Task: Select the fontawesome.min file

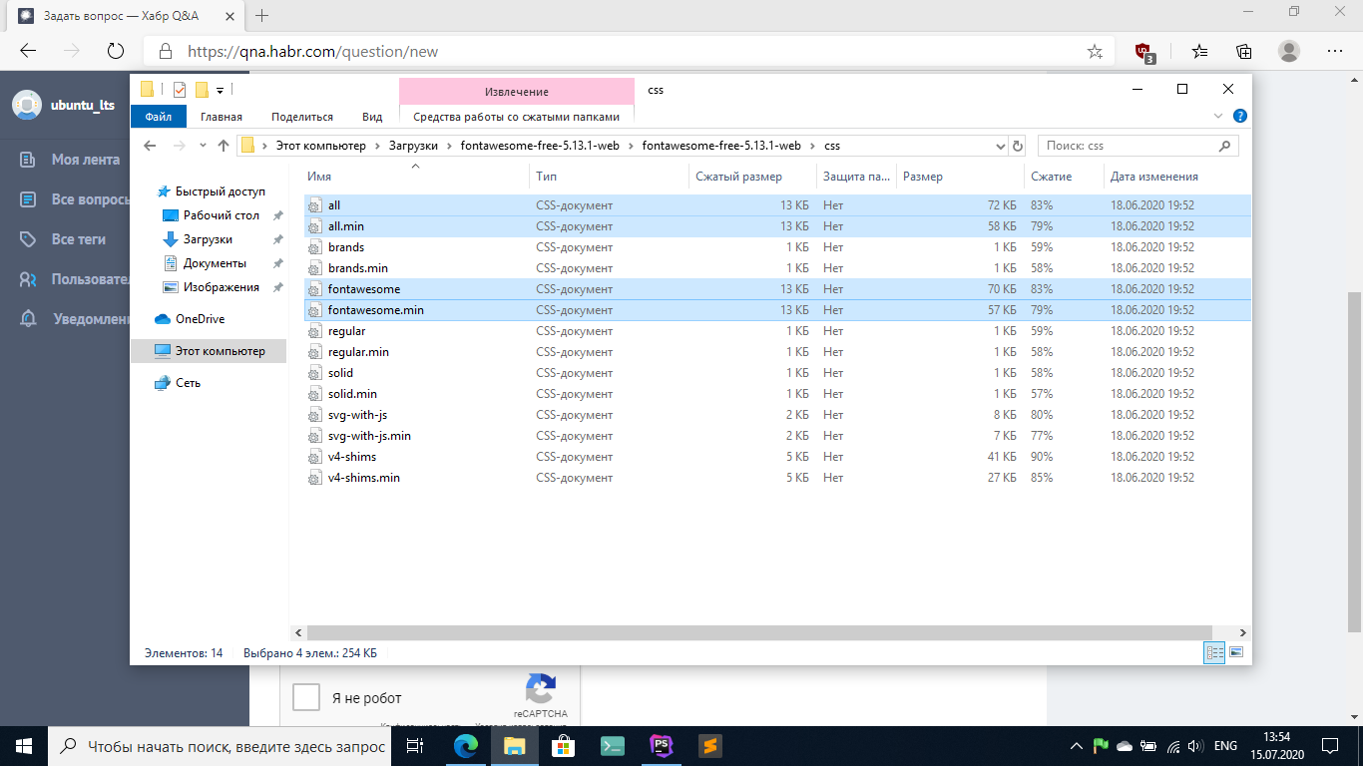Action: (777, 310)
